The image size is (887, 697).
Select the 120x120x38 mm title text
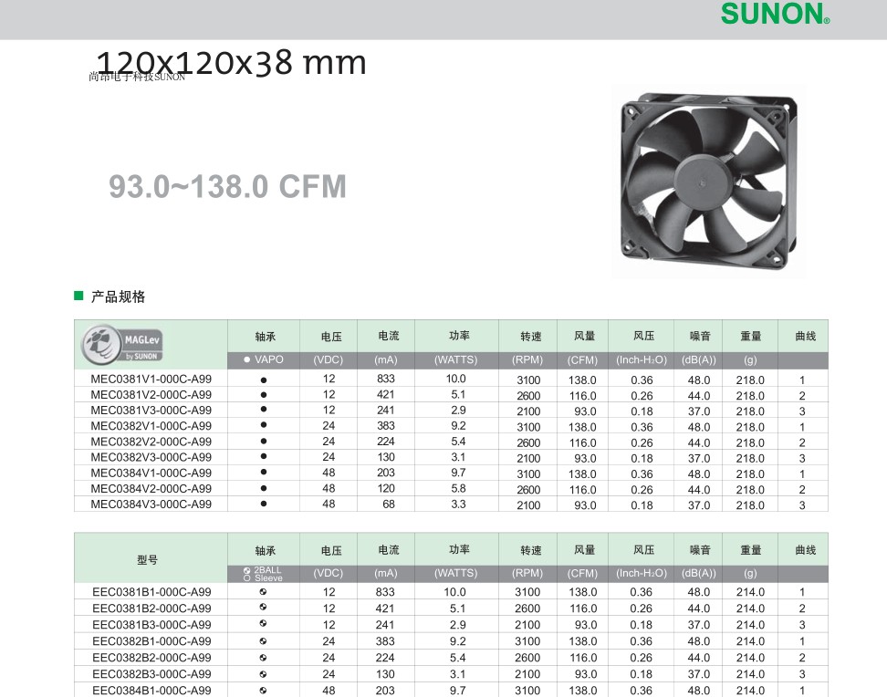point(231,62)
